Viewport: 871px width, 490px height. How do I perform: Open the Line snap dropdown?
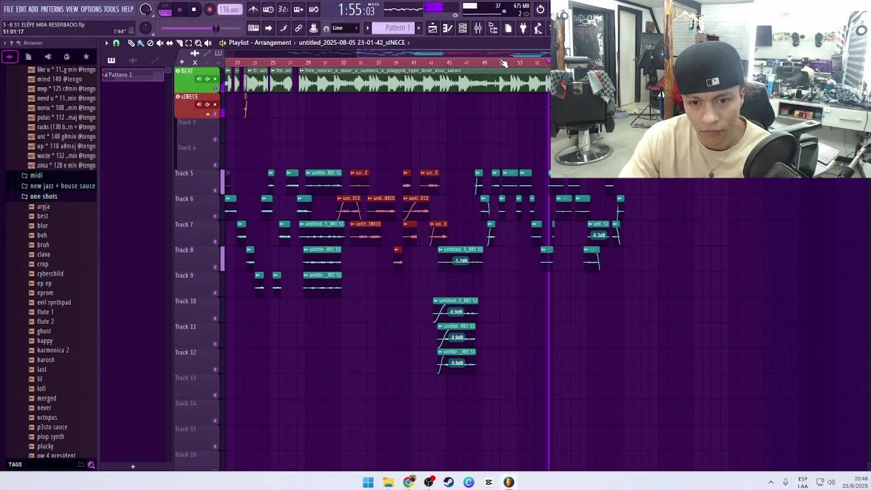(346, 28)
